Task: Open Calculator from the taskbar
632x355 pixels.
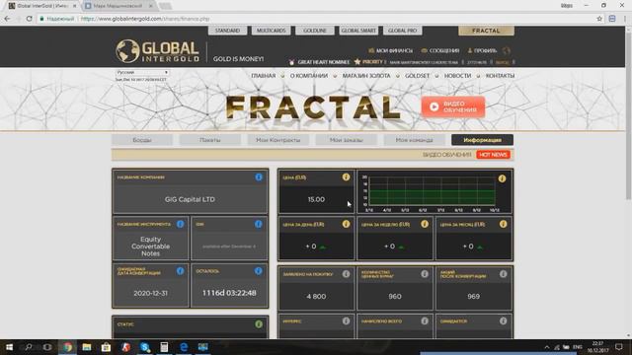Action: (x=164, y=347)
